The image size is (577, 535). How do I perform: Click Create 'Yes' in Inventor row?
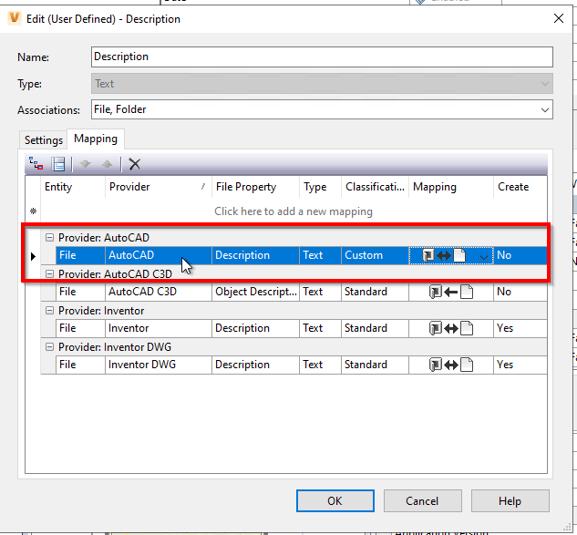[520, 328]
